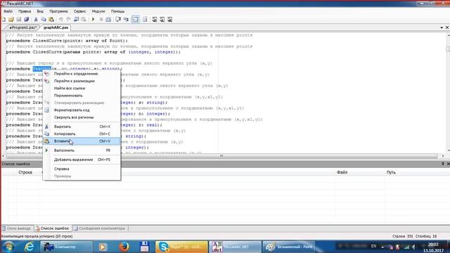Choose 'Выполнить' F9 in context menu
450x253 pixels.
(82, 150)
